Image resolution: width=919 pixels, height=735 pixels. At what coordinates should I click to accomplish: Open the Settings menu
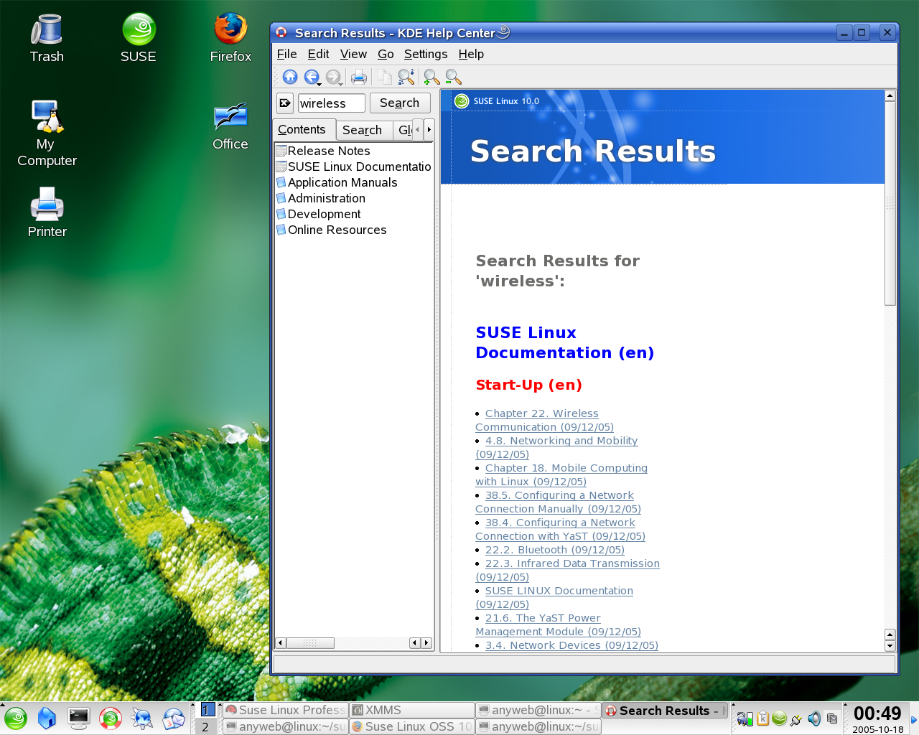tap(425, 54)
